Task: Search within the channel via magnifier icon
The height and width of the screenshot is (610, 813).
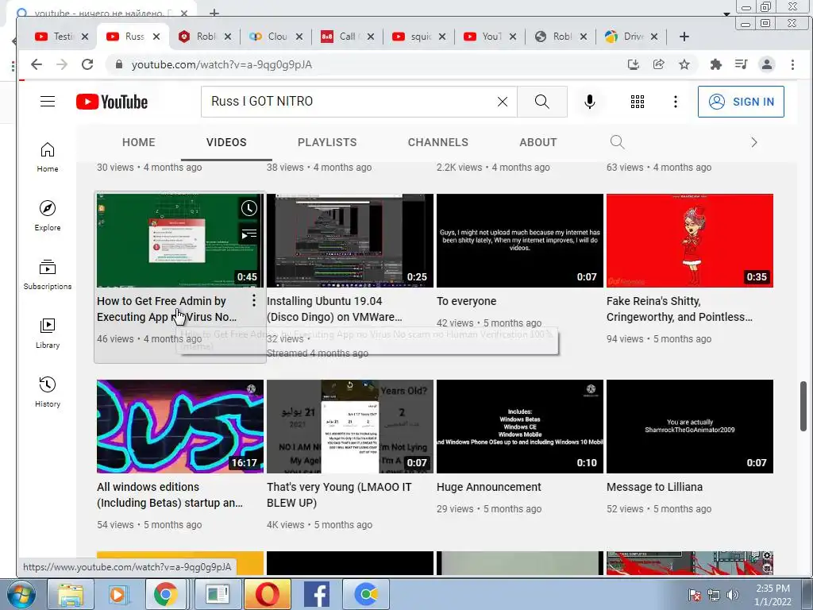Action: (617, 142)
